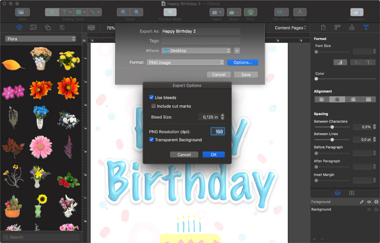The width and height of the screenshot is (380, 243).
Task: Set text alignment to right
Action: point(353,99)
